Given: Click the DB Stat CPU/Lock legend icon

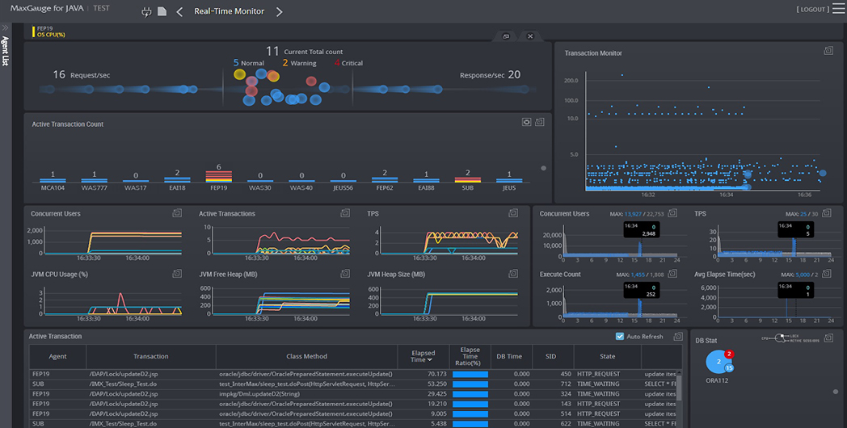Looking at the screenshot, I should point(790,338).
